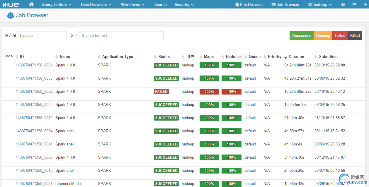The height and width of the screenshot is (187, 369).
Task: Toggle the Succeeded status filter
Action: point(302,35)
